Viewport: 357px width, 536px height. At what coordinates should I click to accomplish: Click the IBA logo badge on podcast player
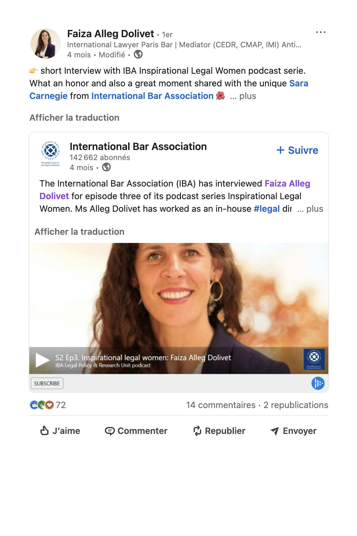click(314, 359)
